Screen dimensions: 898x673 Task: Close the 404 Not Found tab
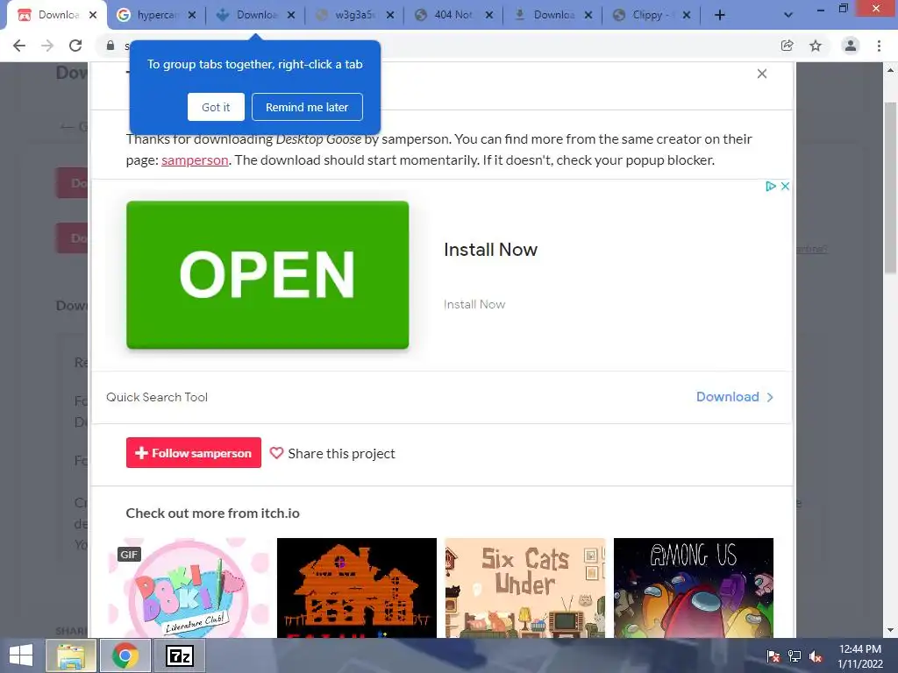489,16
